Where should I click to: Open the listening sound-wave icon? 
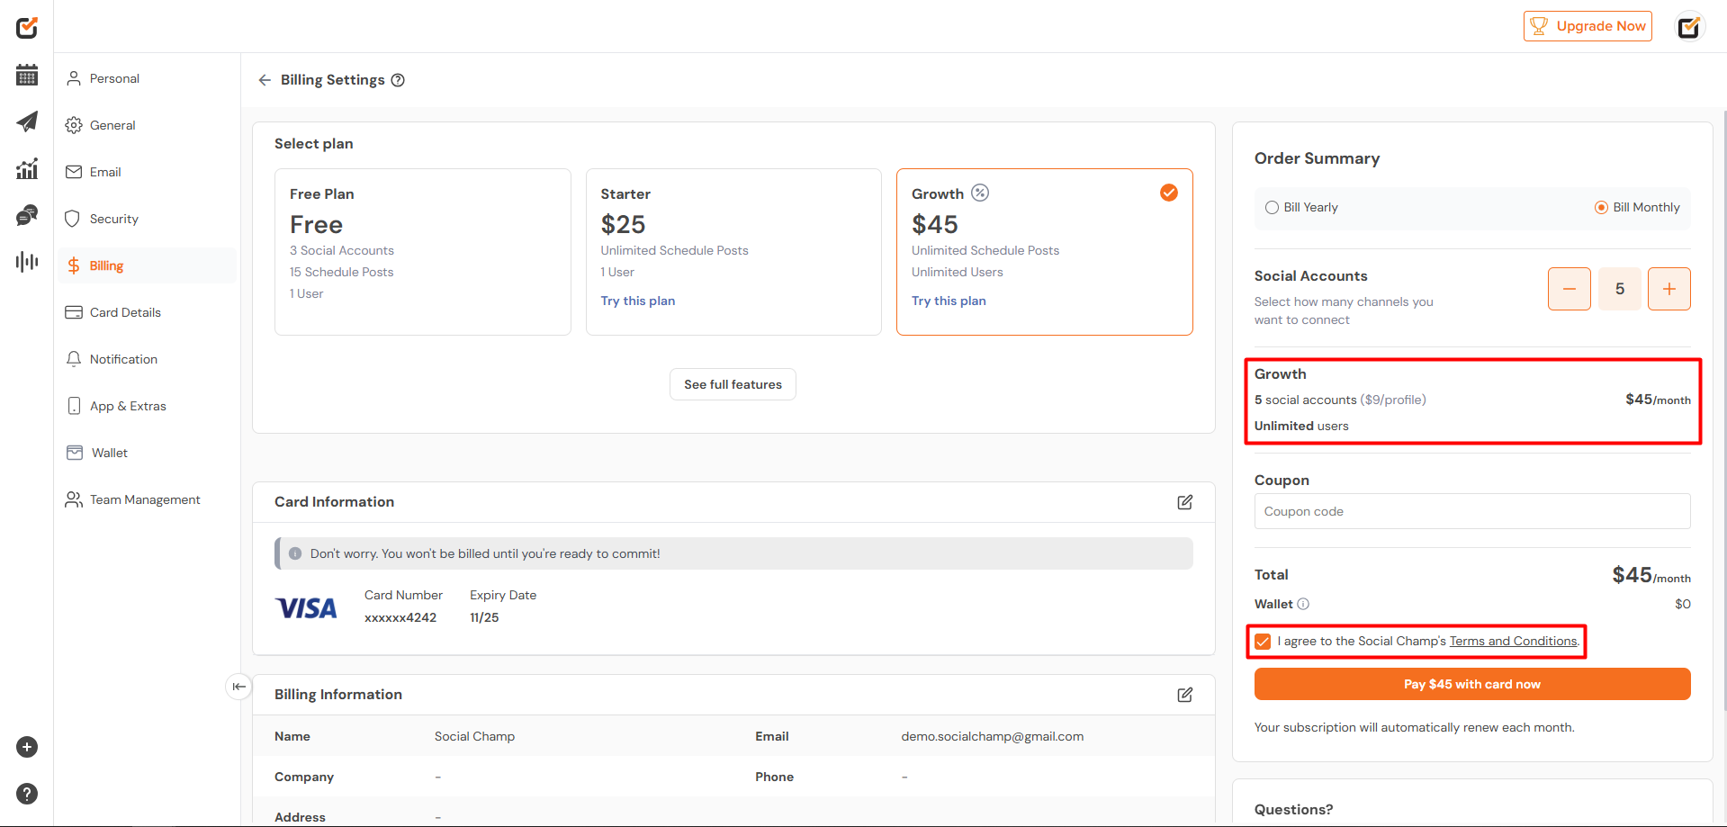(x=27, y=262)
